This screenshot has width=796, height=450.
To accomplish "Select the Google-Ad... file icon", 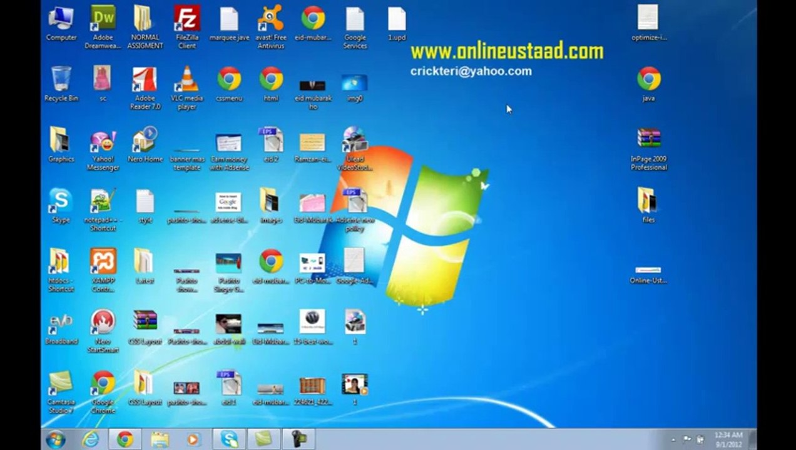I will point(355,266).
